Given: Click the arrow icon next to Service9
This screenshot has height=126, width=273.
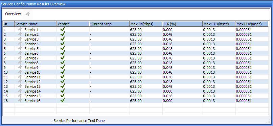Looking at the screenshot, I should point(20,67).
